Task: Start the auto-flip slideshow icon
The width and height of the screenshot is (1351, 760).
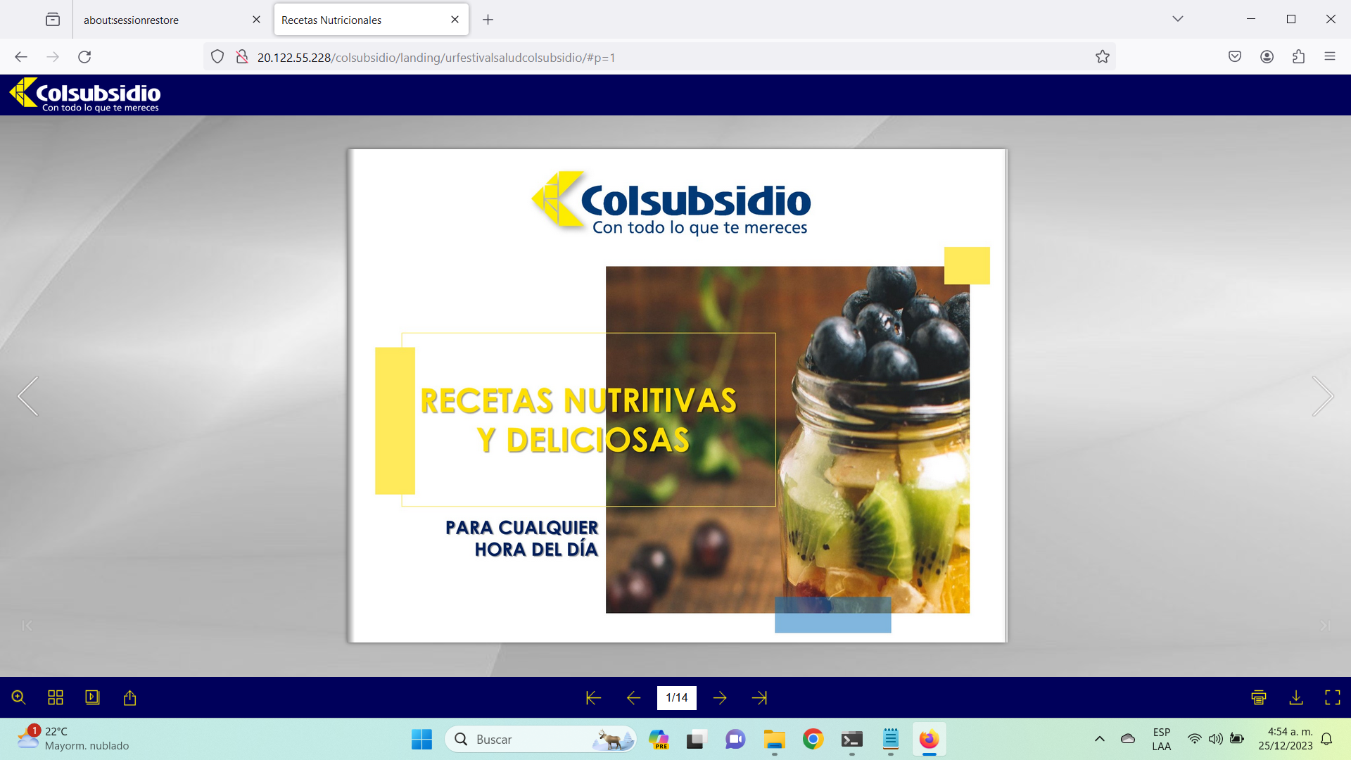Action: tap(92, 697)
